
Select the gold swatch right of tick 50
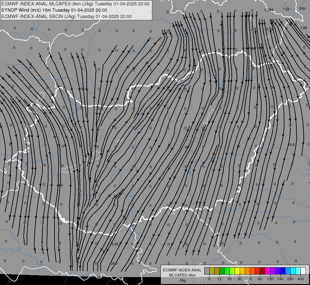tap(242, 271)
